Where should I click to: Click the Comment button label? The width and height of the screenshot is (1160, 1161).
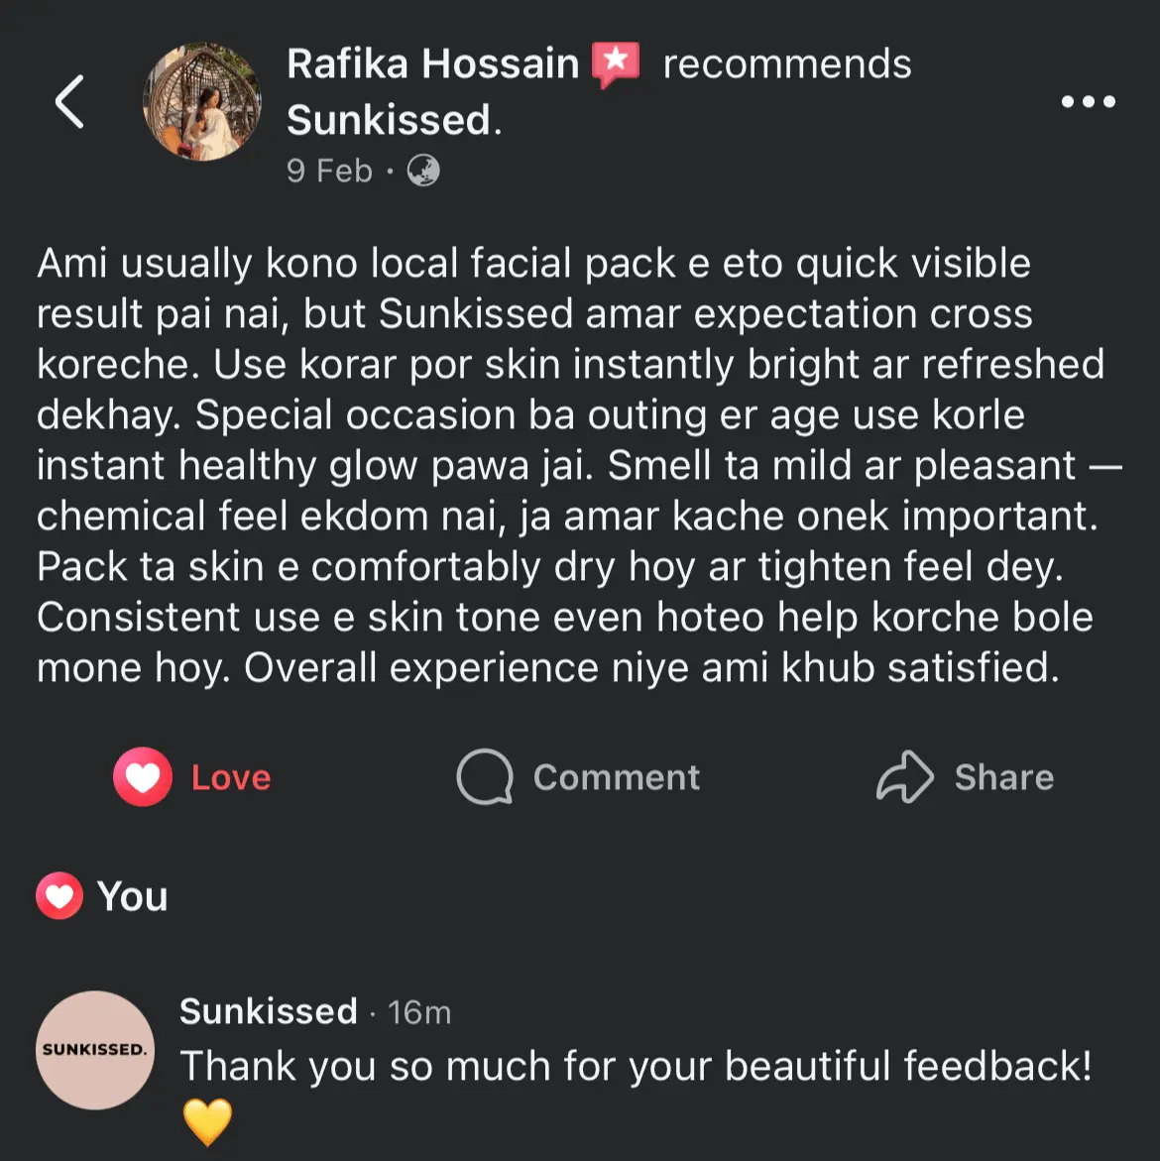point(617,777)
